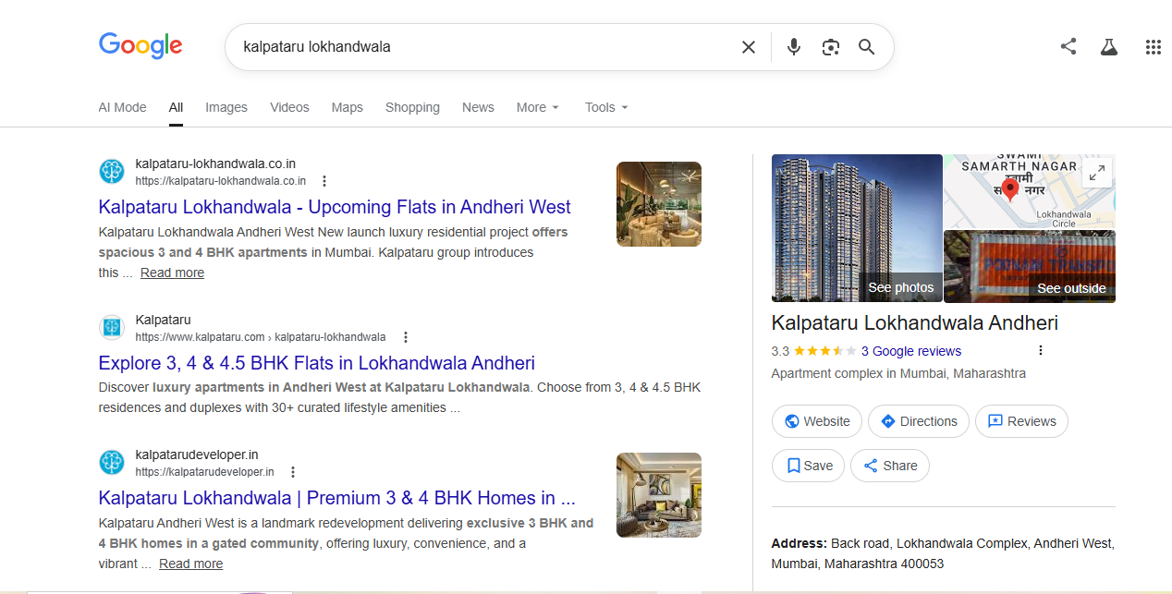Click the Directions button
1172x594 pixels.
[x=918, y=421]
